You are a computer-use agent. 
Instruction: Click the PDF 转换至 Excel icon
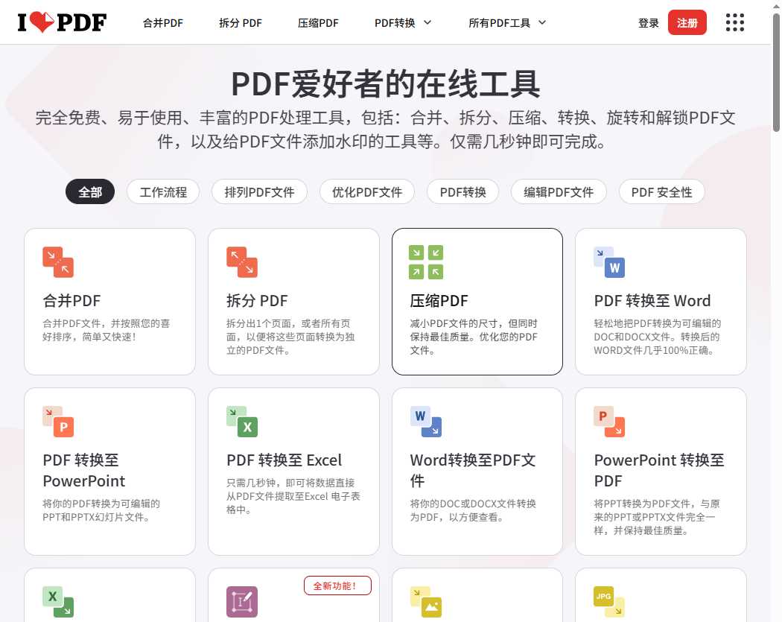(241, 422)
